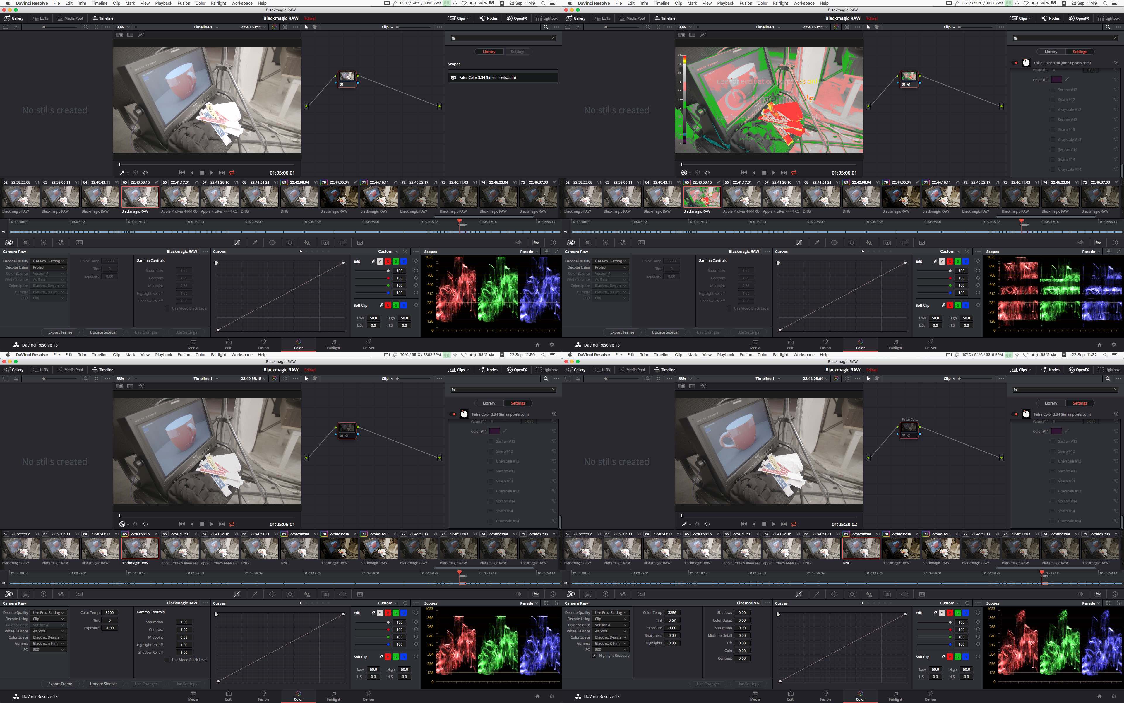Viewport: 1124px width, 703px height.
Task: Open the Gallery panel in the top-left window
Action: [14, 18]
